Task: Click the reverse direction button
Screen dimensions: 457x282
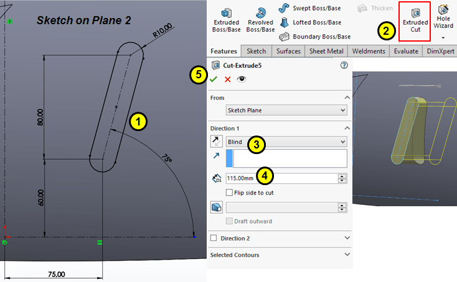Action: click(x=217, y=142)
